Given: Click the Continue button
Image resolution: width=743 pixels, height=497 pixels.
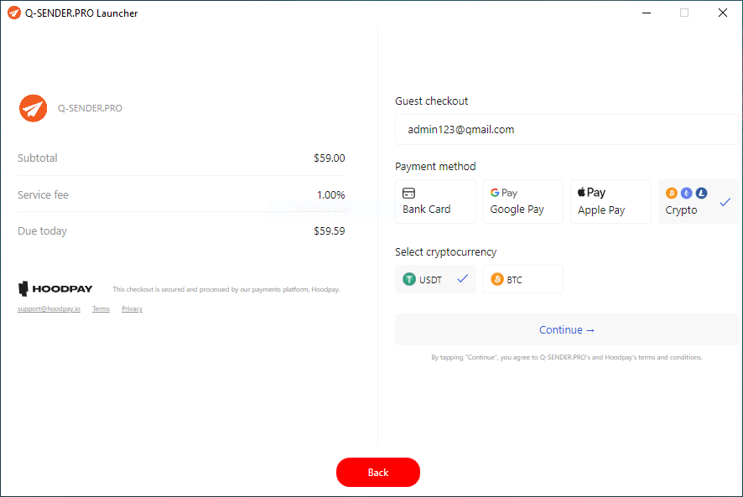Looking at the screenshot, I should coord(567,329).
